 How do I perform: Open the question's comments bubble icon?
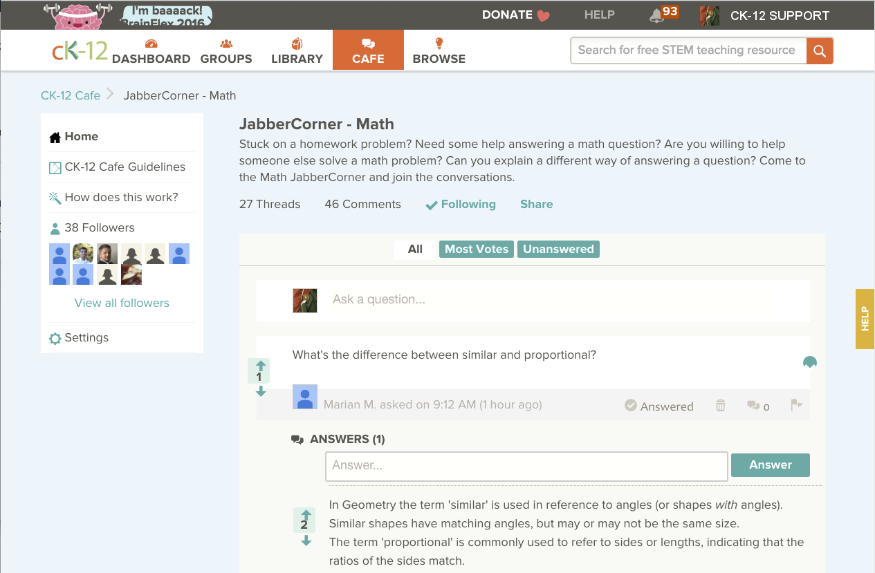(754, 406)
